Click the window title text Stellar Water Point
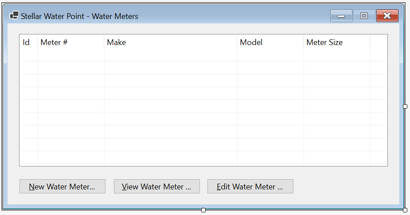The image size is (410, 215). [x=53, y=16]
